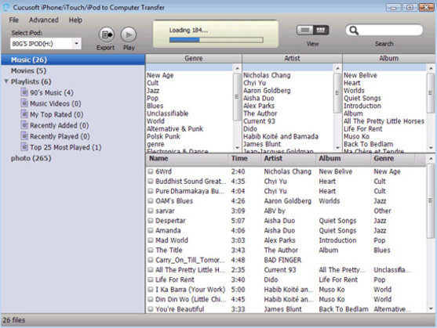Click the Export icon button
The width and height of the screenshot is (437, 328).
(x=107, y=35)
